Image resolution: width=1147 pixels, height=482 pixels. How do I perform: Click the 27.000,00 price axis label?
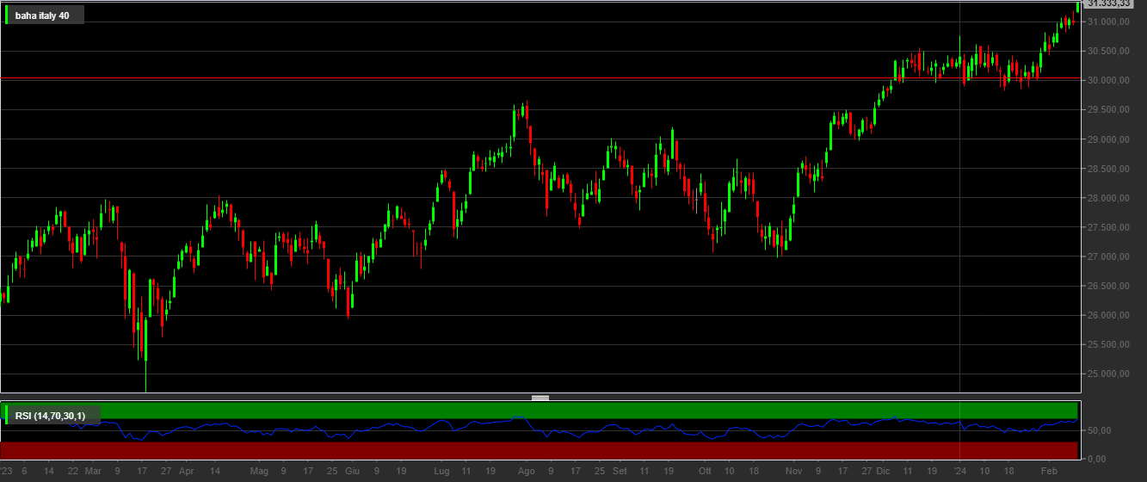pos(1108,256)
